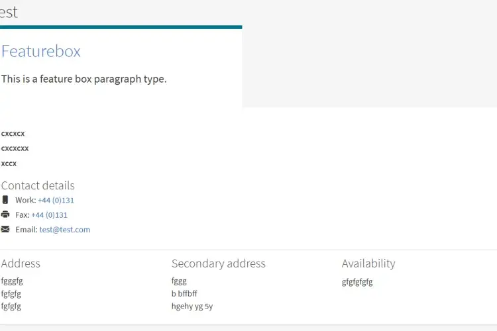Click the address line 'fgggfg'
The height and width of the screenshot is (331, 497).
(x=12, y=281)
